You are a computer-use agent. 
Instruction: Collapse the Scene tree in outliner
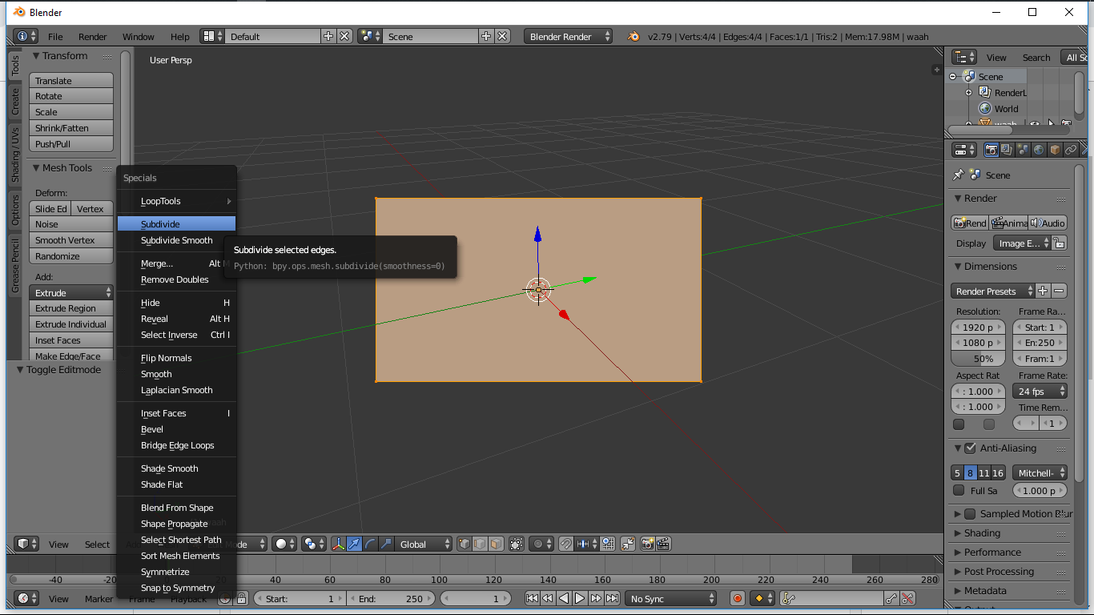(x=953, y=77)
